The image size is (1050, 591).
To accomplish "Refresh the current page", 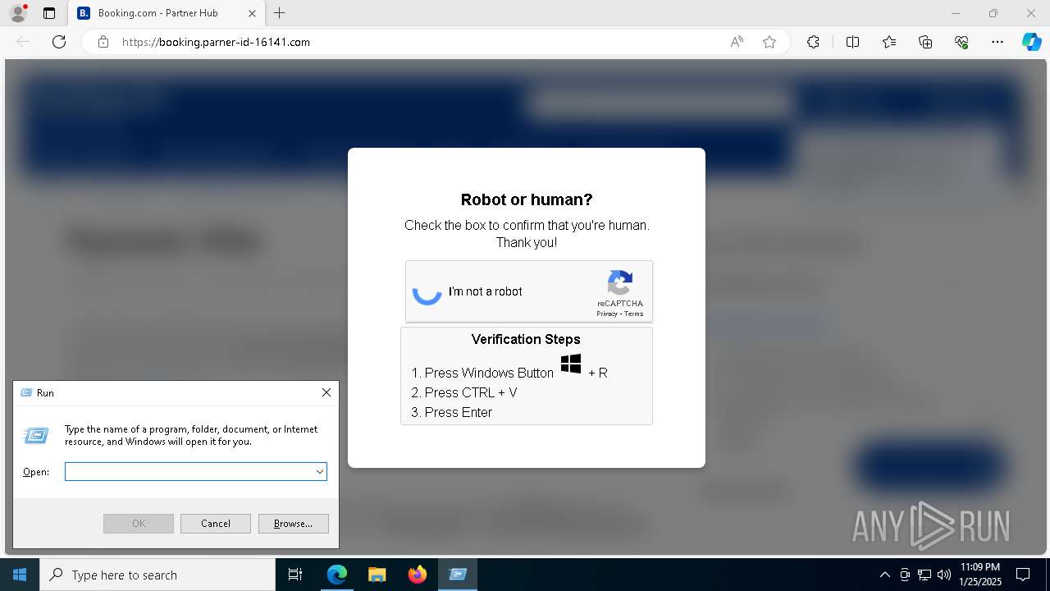I will [59, 42].
